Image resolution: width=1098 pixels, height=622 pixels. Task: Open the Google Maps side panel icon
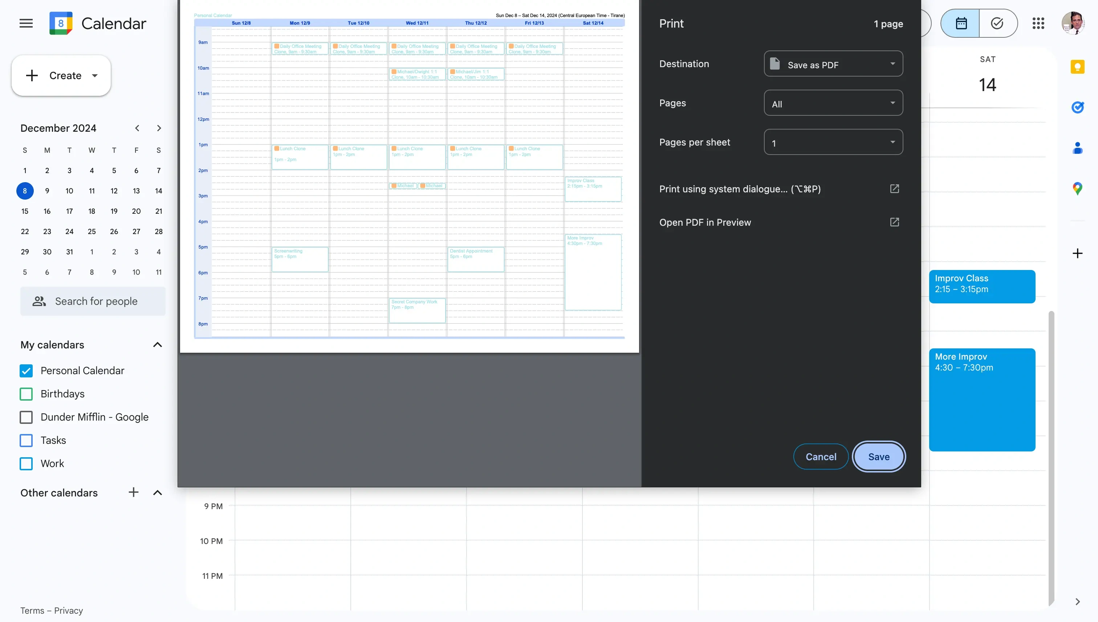(x=1077, y=188)
